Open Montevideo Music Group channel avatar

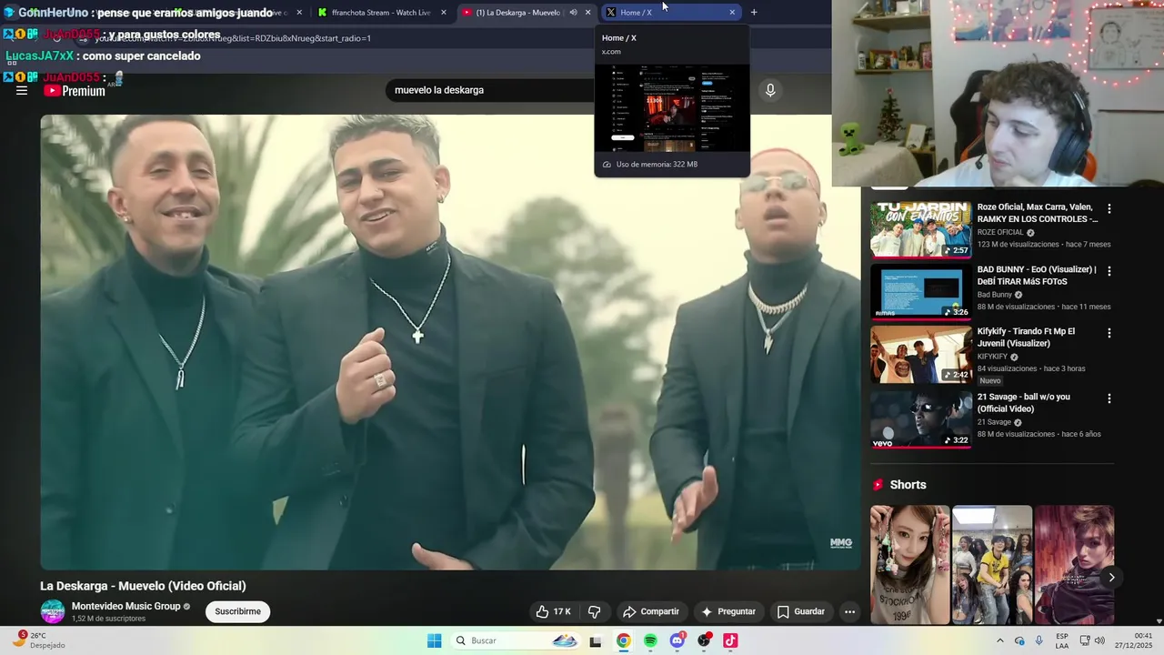(x=53, y=611)
